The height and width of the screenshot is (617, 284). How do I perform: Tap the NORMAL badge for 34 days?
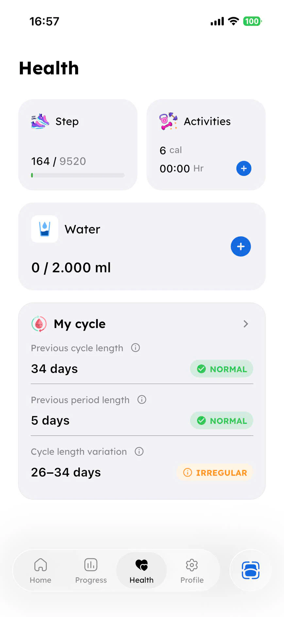tap(222, 369)
